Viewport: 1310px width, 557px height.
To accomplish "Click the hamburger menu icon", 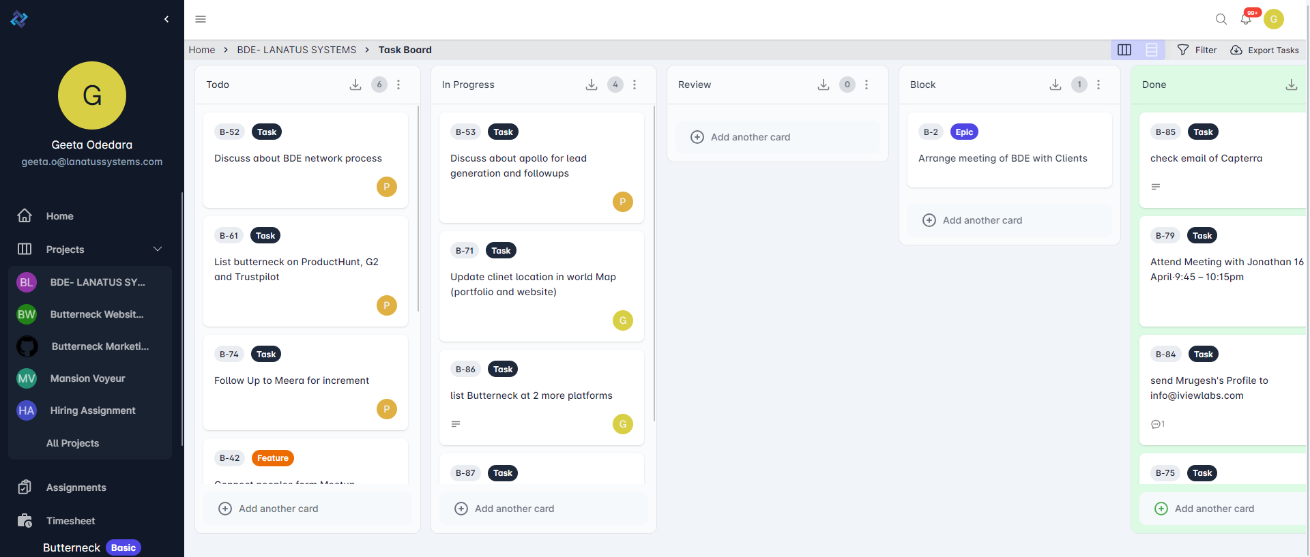I will click(x=201, y=19).
